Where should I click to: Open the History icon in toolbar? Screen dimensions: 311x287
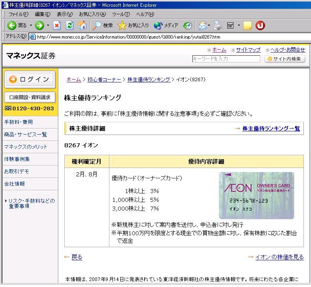pyautogui.click(x=188, y=25)
